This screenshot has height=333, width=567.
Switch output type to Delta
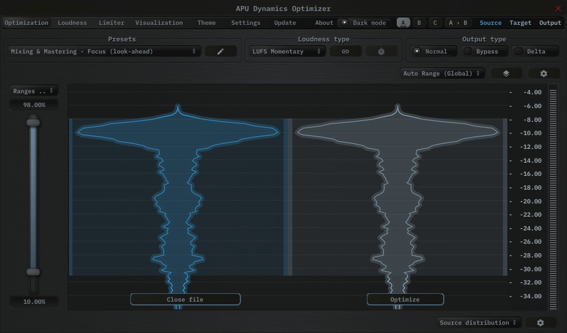click(535, 51)
